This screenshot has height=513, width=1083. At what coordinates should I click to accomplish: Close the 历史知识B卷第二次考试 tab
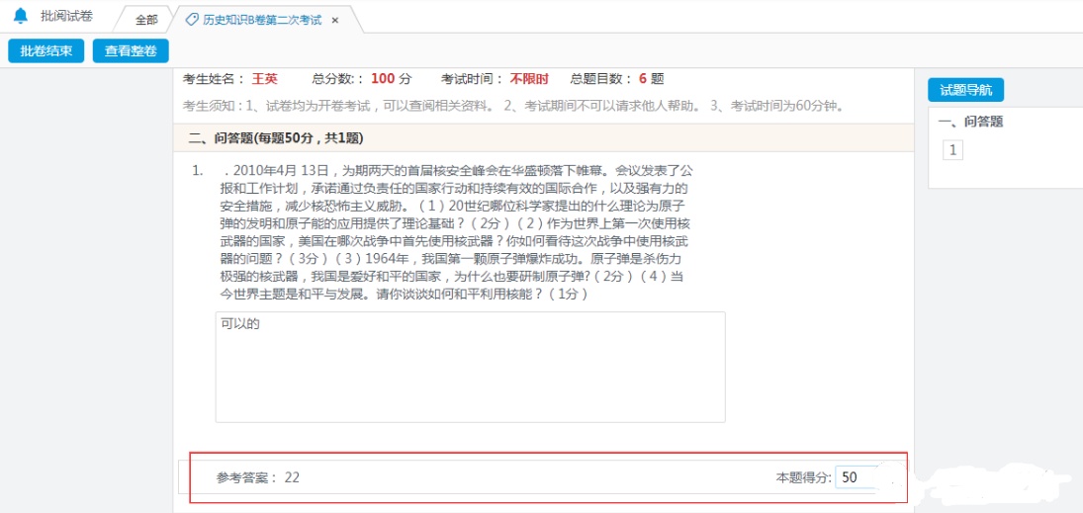coord(335,20)
